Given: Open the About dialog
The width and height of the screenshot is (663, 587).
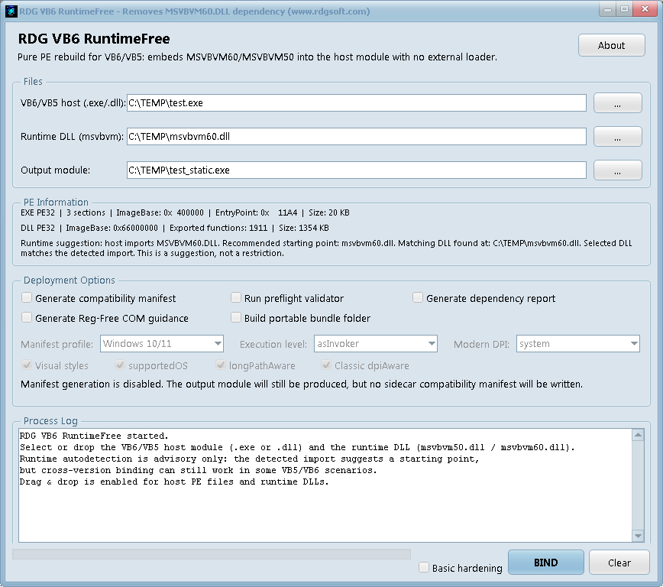Looking at the screenshot, I should tap(611, 45).
